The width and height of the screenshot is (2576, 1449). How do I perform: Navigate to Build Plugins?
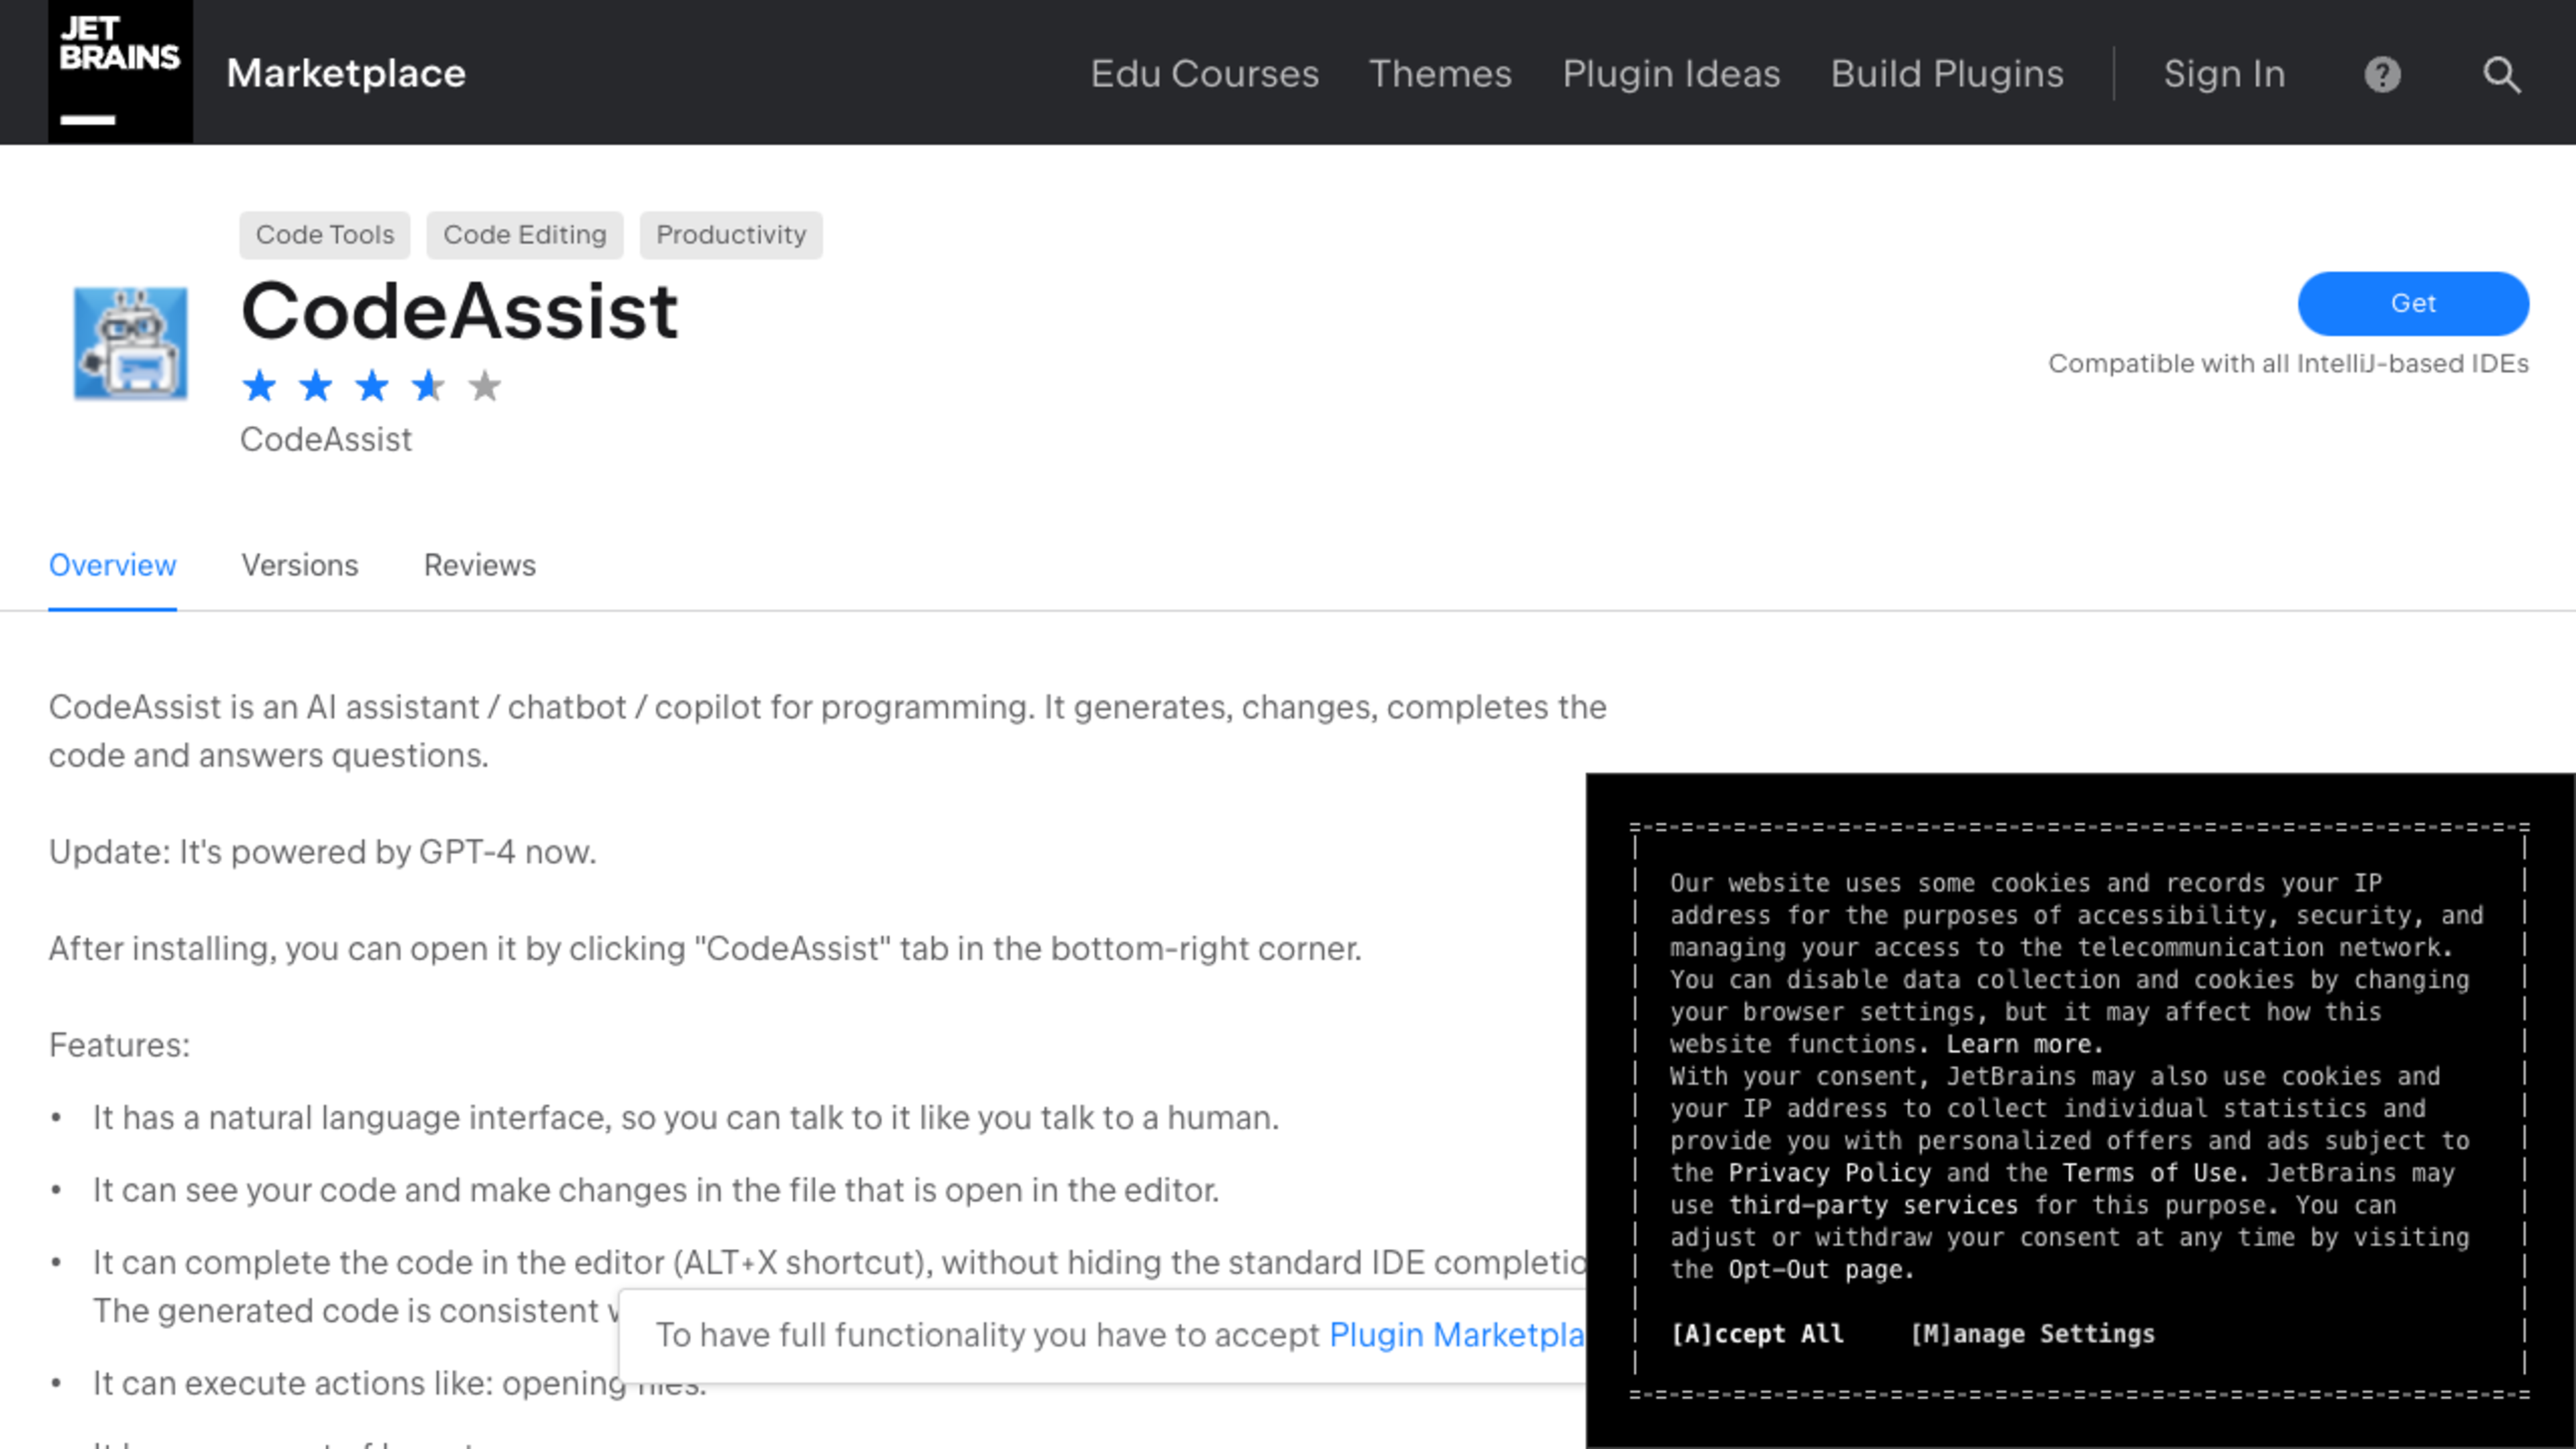(1947, 74)
